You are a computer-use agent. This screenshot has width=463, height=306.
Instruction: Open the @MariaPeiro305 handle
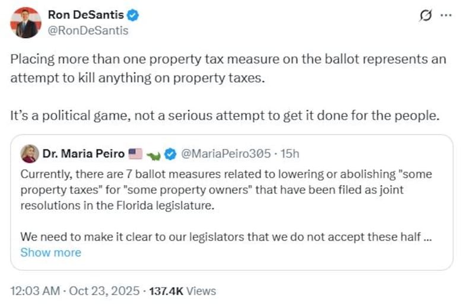pos(225,154)
